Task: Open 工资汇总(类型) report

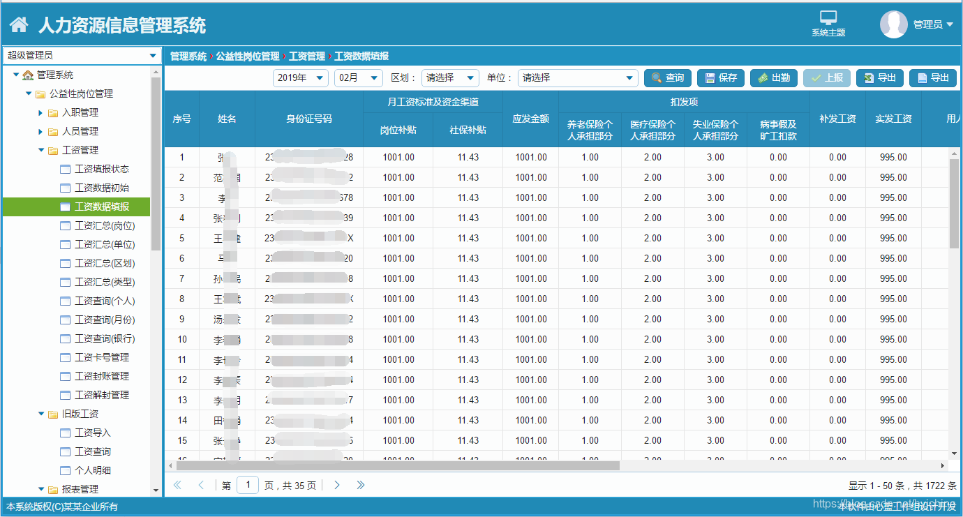Action: [105, 282]
